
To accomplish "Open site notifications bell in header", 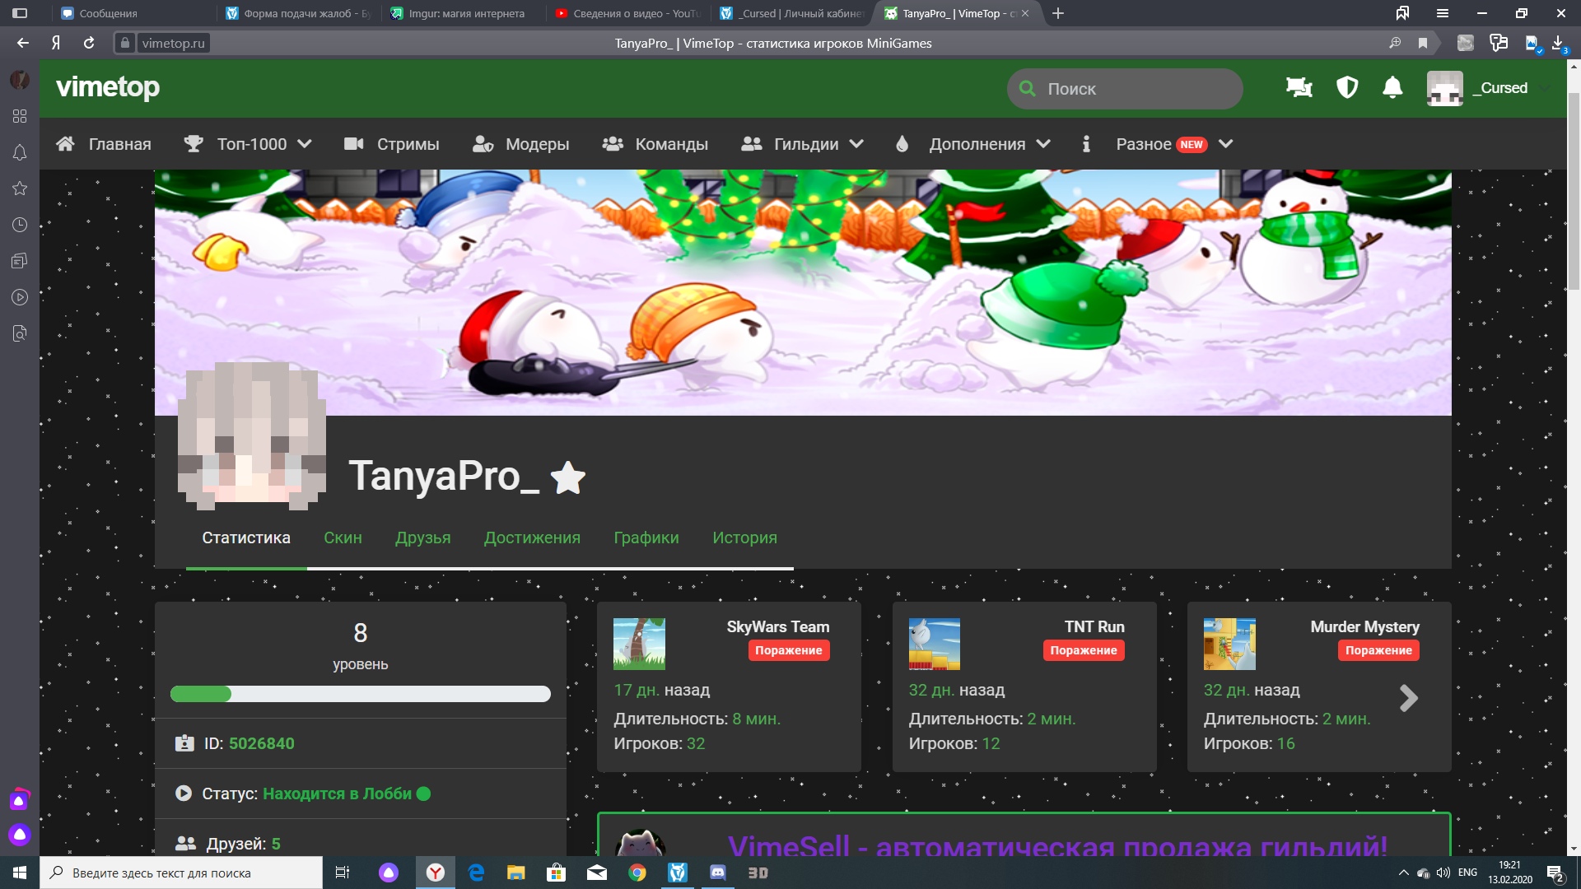I will point(1392,87).
